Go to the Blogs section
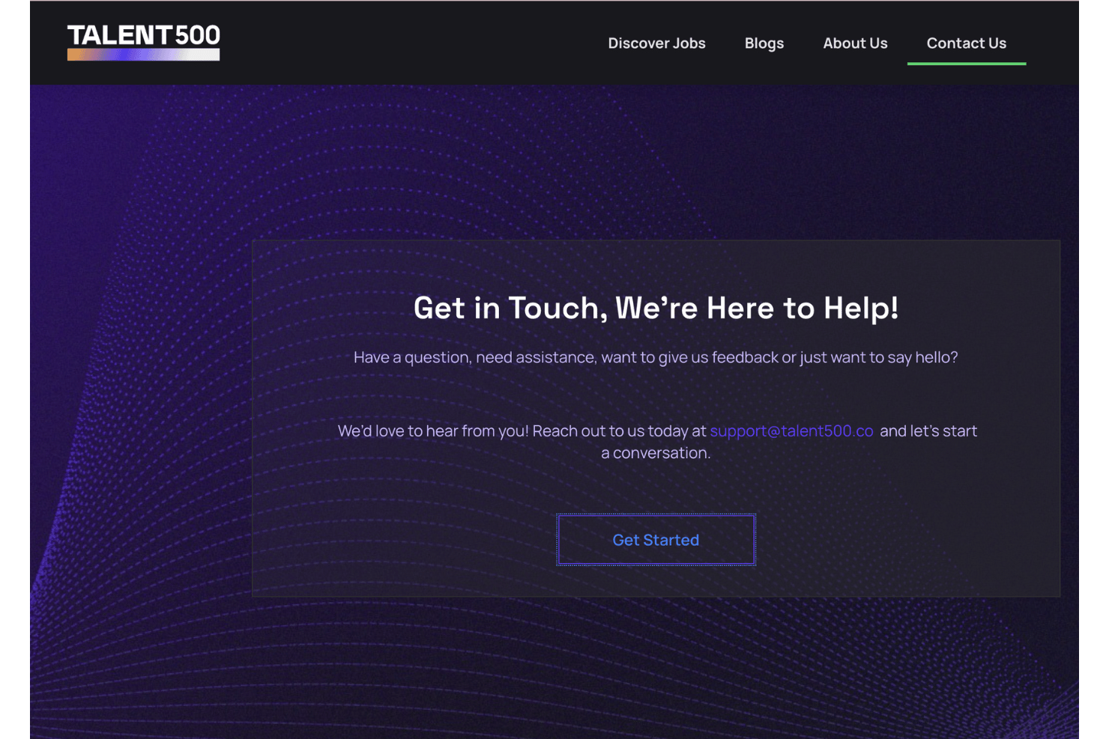The height and width of the screenshot is (739, 1109). [764, 43]
